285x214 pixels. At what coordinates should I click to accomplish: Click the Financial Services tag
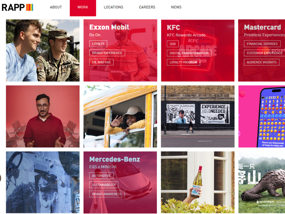262,44
